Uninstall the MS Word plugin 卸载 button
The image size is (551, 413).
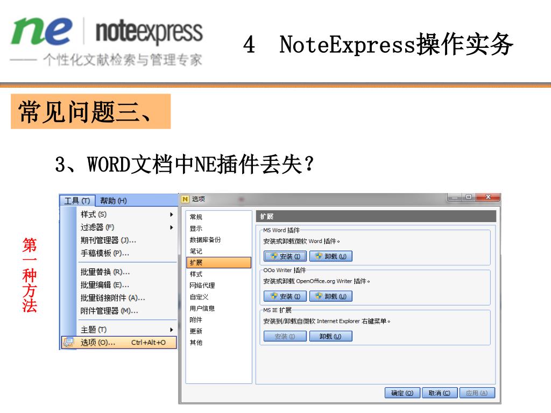pyautogui.click(x=331, y=257)
